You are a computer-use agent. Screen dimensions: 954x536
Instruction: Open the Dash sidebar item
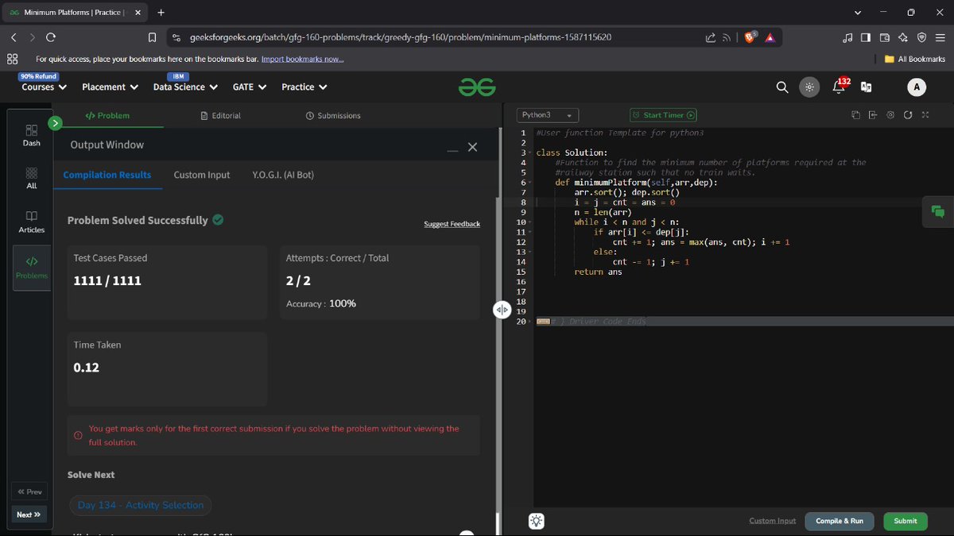32,134
